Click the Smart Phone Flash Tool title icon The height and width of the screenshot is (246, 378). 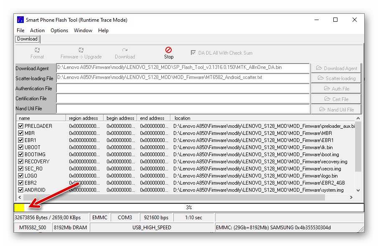point(20,20)
